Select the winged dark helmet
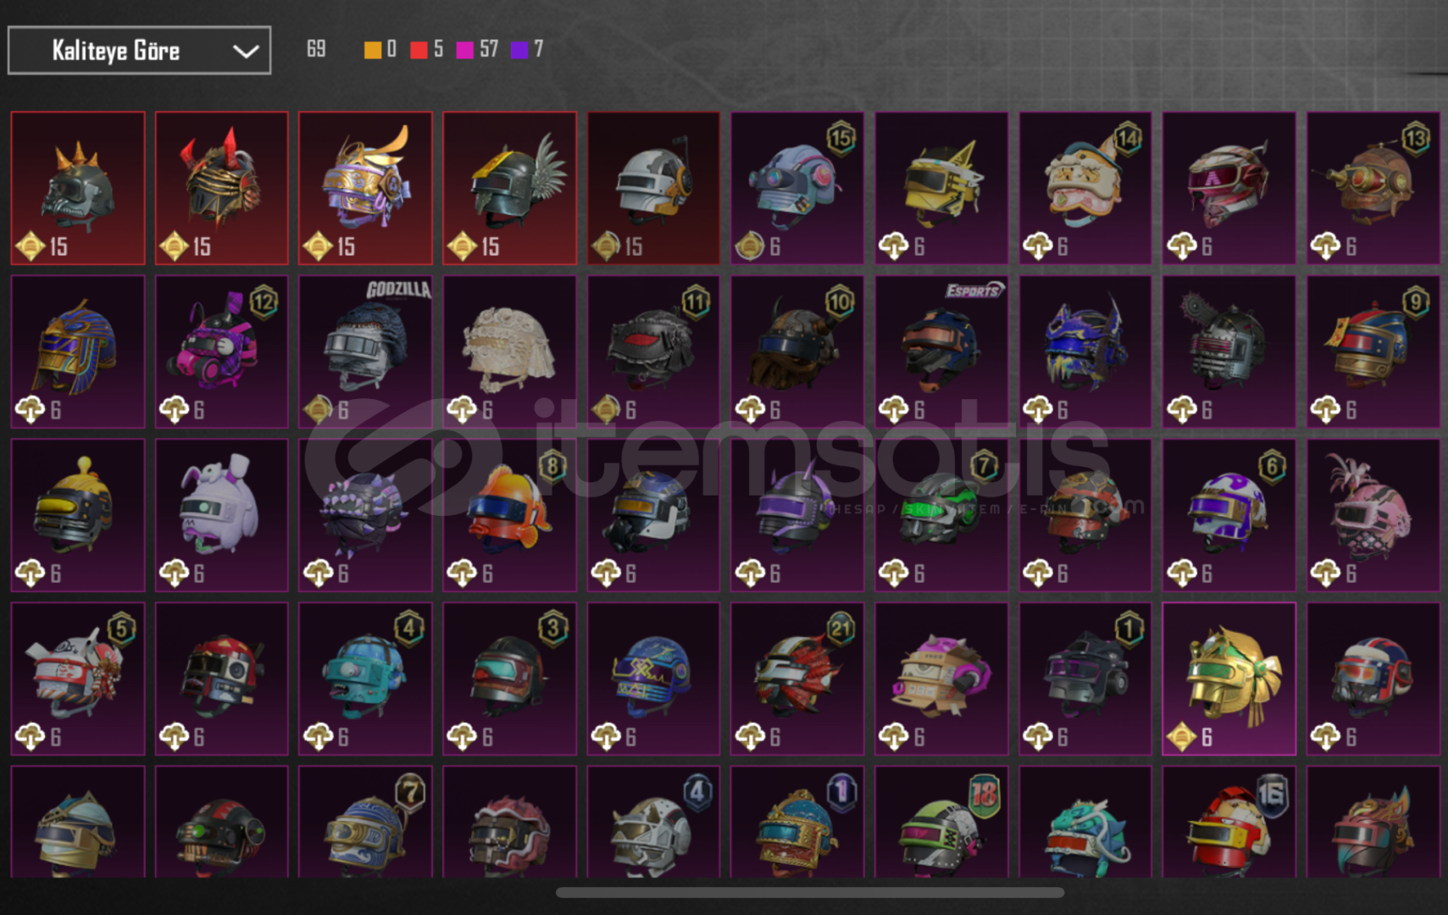 (509, 188)
